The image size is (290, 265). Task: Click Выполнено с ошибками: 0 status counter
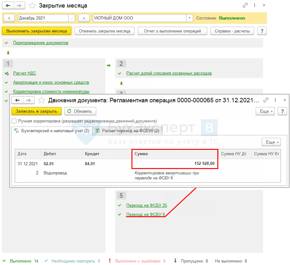pos(140,261)
